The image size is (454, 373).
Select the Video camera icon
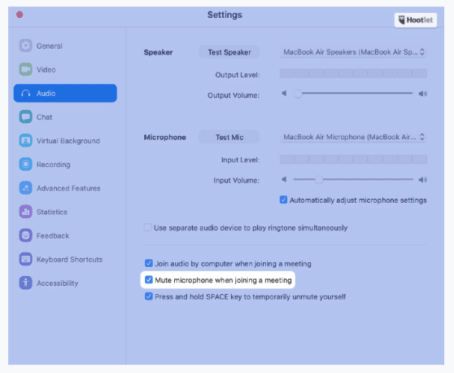[26, 69]
